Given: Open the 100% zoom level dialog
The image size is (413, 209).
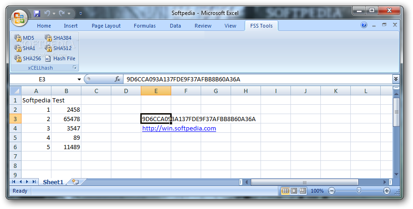Looking at the screenshot, I should pyautogui.click(x=317, y=191).
